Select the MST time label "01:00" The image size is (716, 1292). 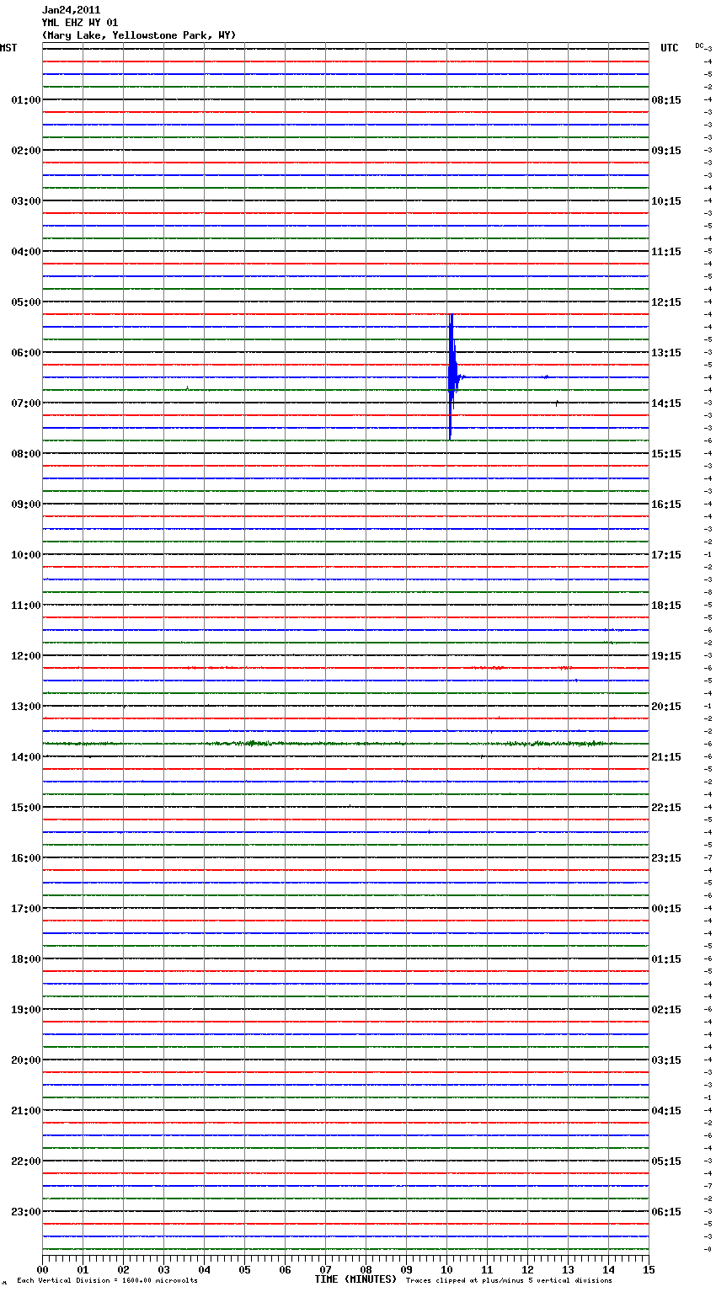point(26,100)
